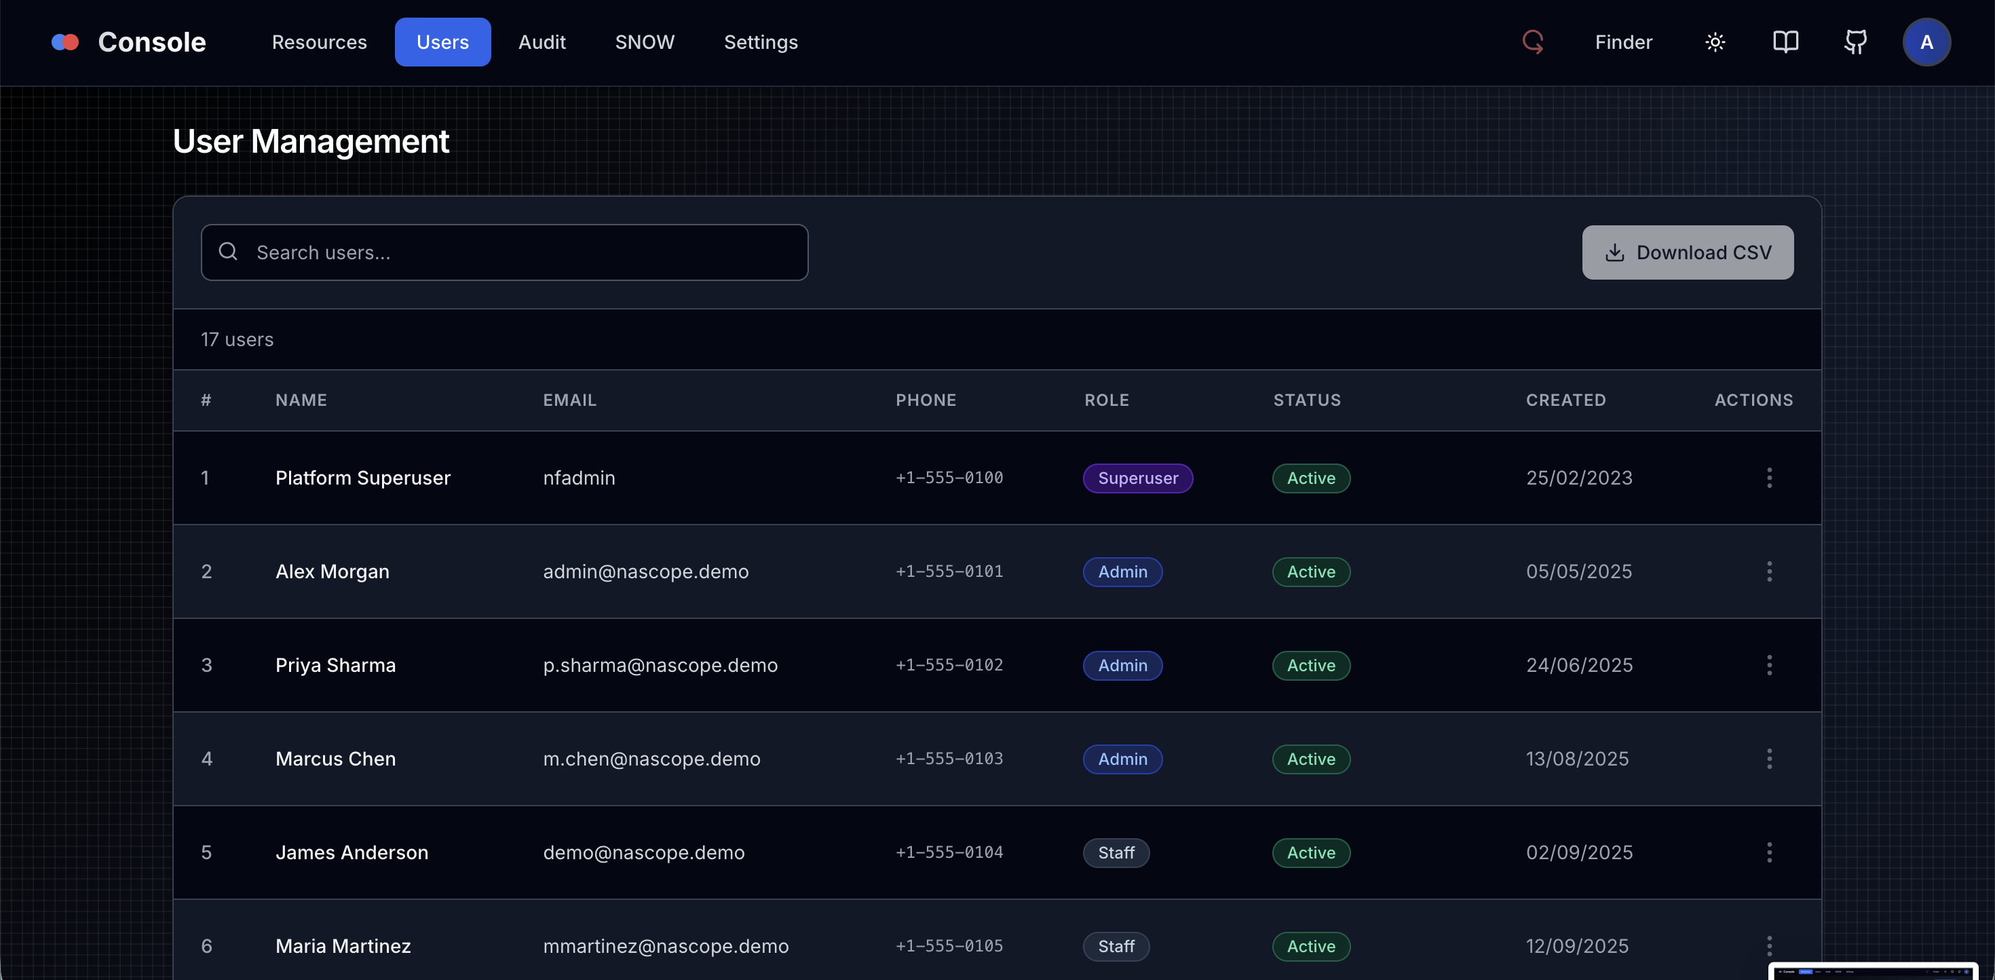The height and width of the screenshot is (980, 1995).
Task: Click email demo@nascope.demo
Action: (x=643, y=853)
